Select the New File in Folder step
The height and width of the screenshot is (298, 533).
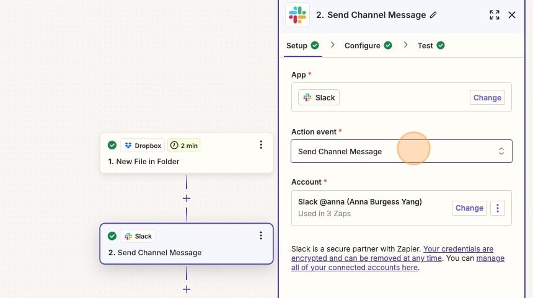click(x=187, y=153)
